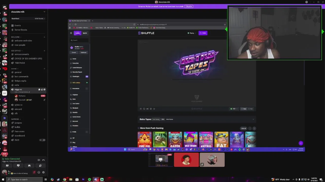Open the Windows Start menu
The image size is (325, 182).
coord(3,179)
